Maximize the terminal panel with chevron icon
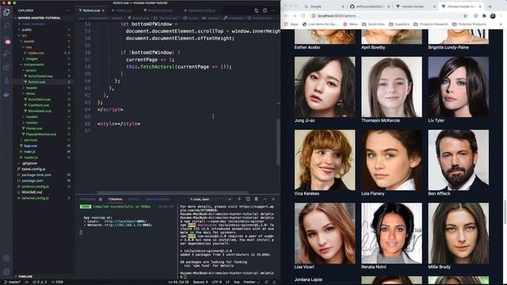This screenshot has height=285, width=507. click(x=265, y=199)
